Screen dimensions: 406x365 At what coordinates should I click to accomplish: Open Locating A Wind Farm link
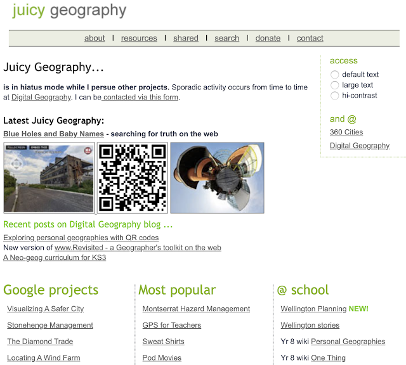click(x=44, y=358)
